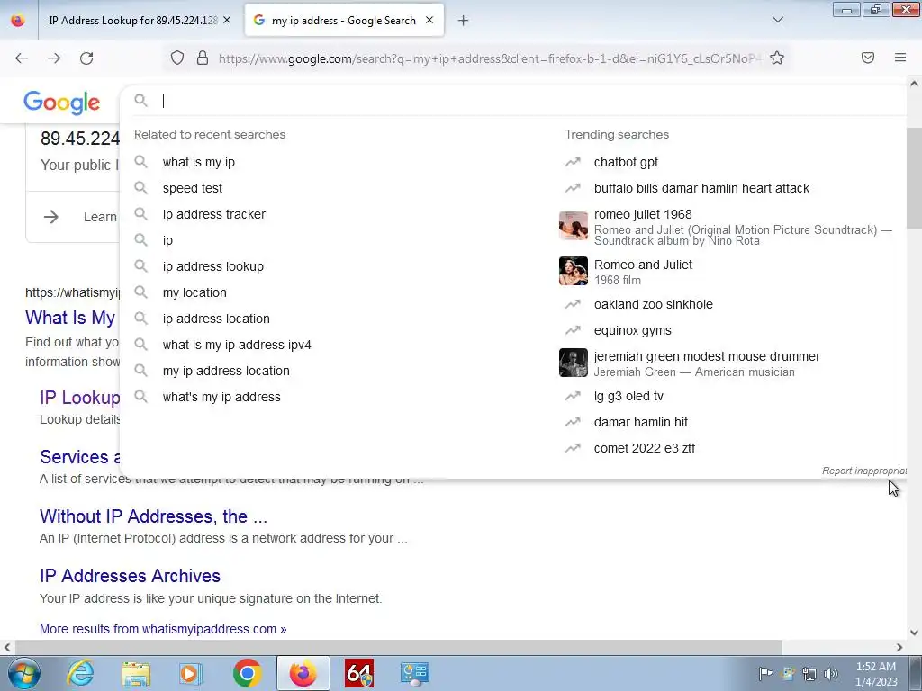Click the Romeo and Juliet soundtrack thumbnail
The width and height of the screenshot is (922, 691).
click(x=574, y=226)
